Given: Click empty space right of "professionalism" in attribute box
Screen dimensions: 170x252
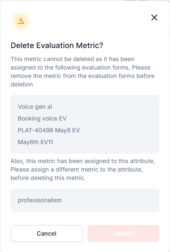Looking at the screenshot, I should pyautogui.click(x=110, y=200).
